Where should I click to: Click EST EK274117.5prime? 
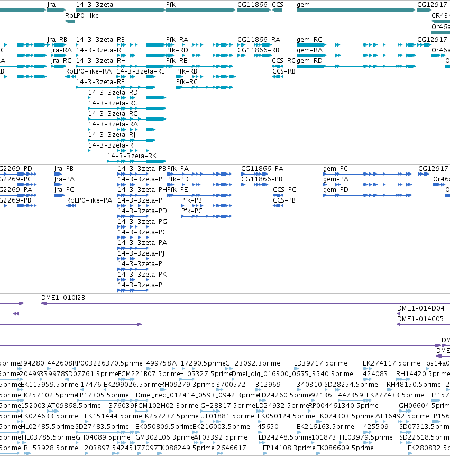coord(391,363)
